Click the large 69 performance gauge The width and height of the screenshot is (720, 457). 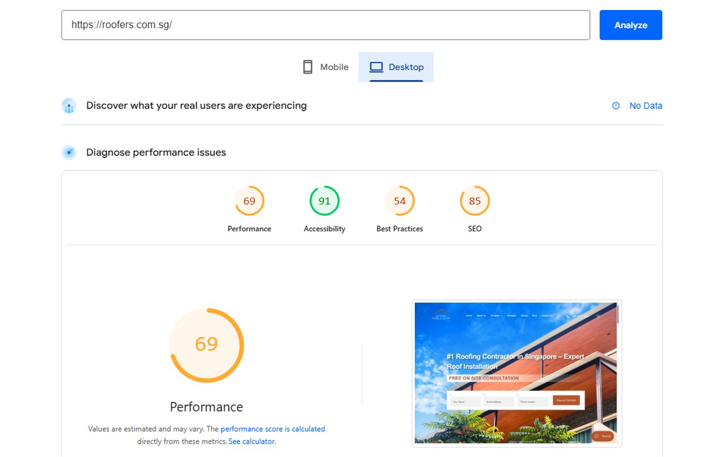point(207,345)
